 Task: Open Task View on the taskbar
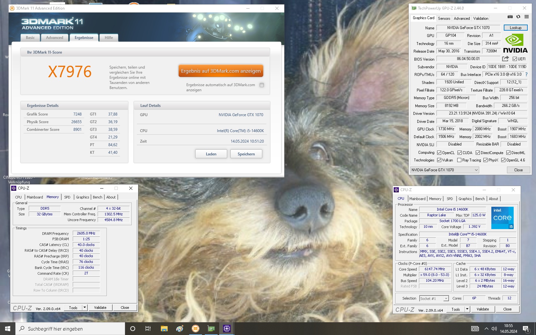(x=148, y=329)
